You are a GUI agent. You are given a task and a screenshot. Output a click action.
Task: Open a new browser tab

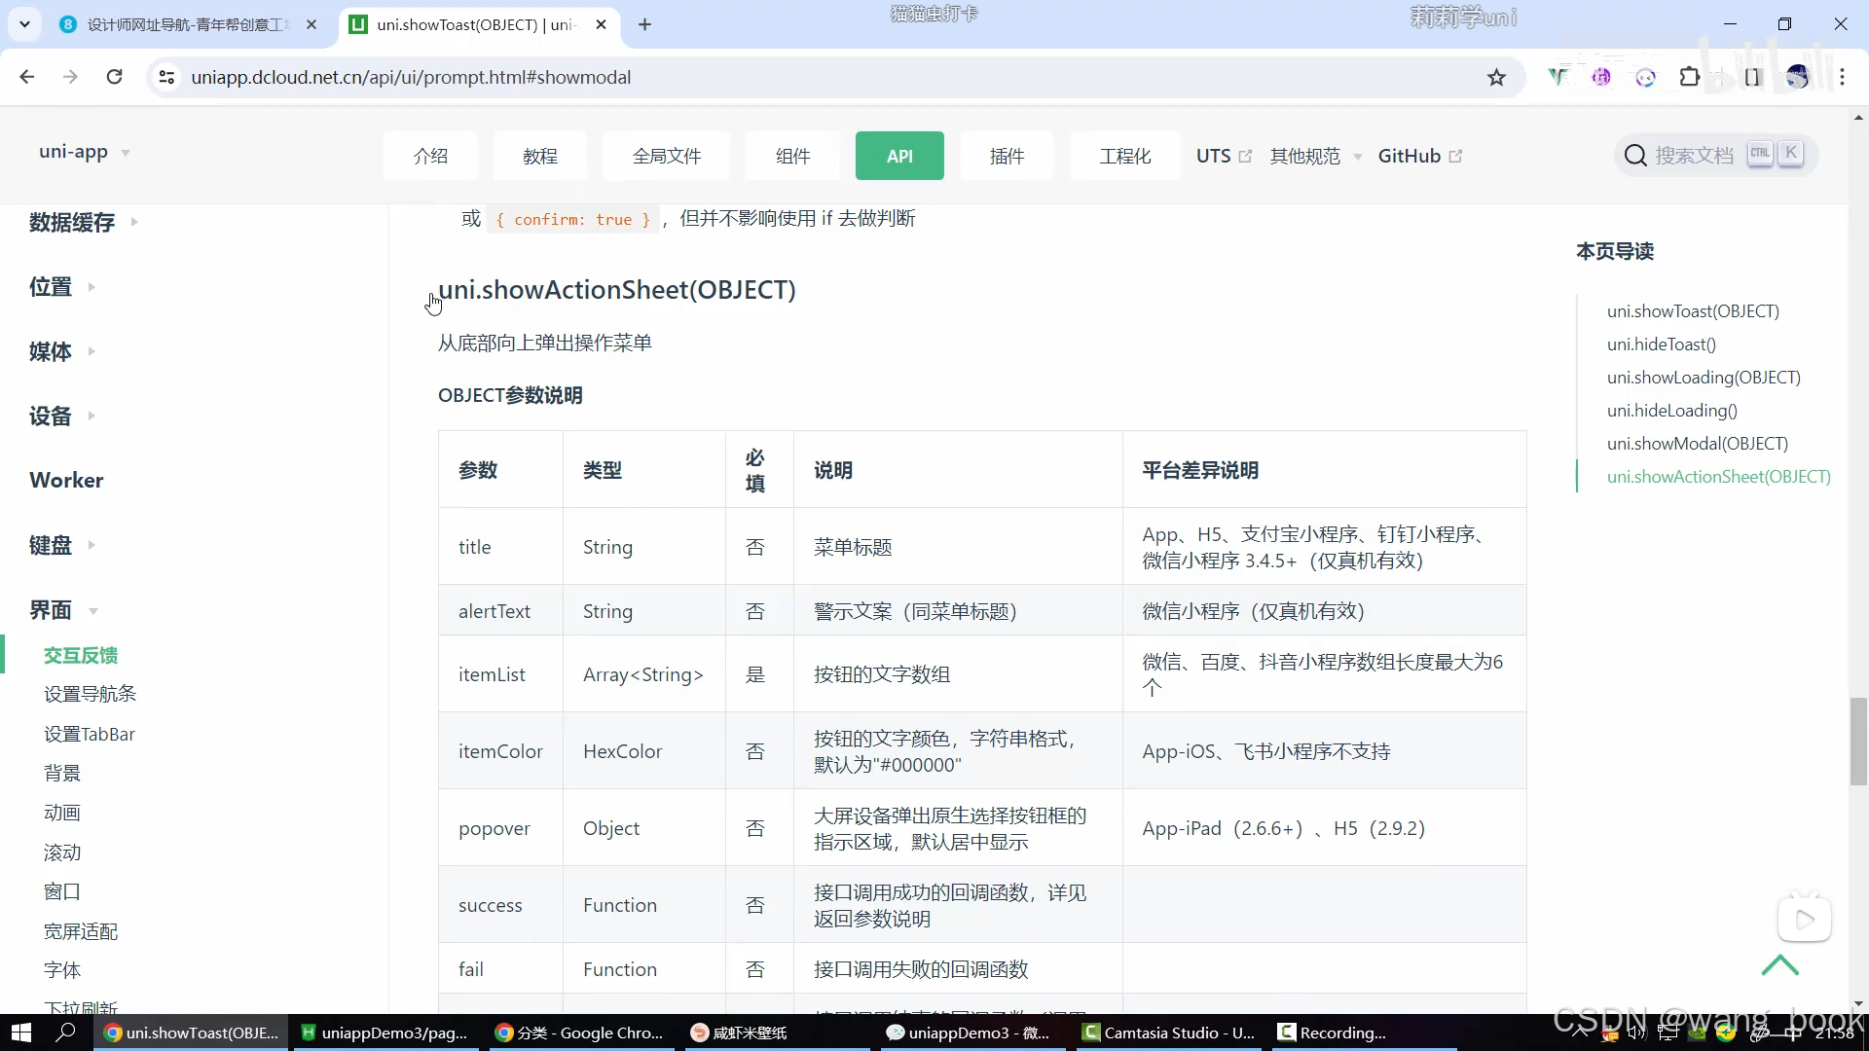coord(644,24)
